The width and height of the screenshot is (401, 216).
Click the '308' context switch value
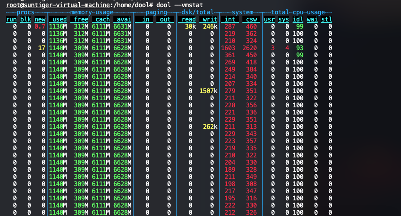pyautogui.click(x=251, y=183)
